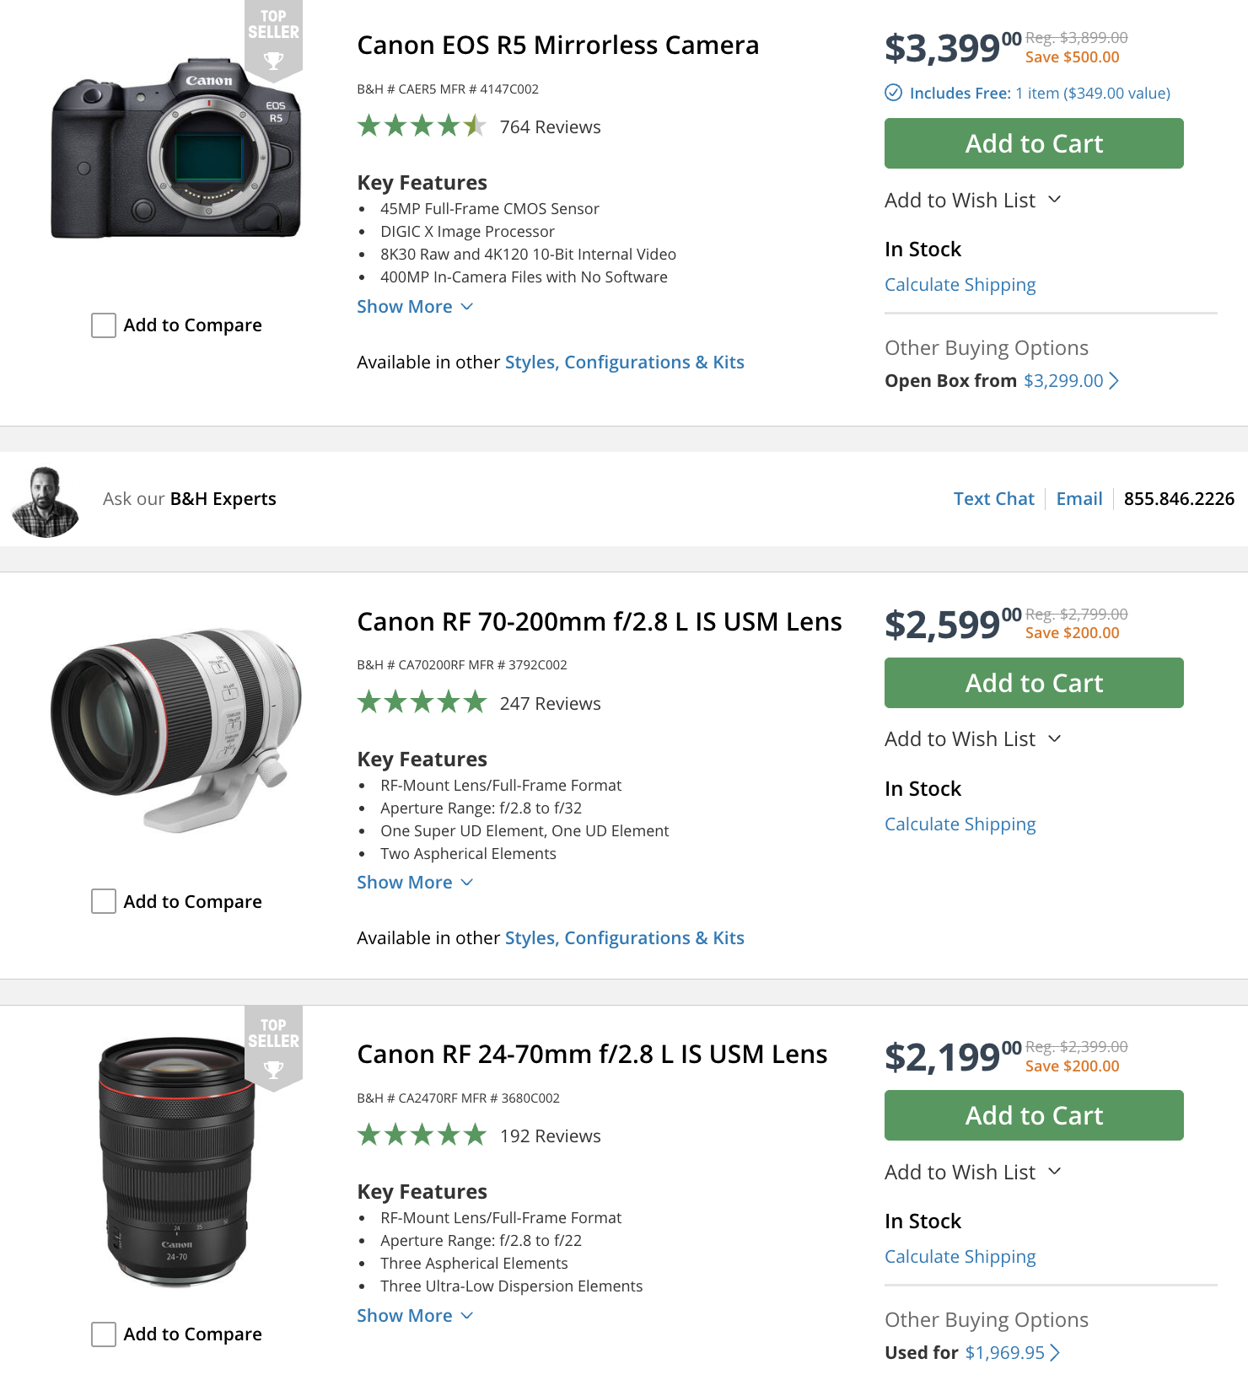Click the star rating for Canon EOS R5
This screenshot has height=1396, width=1248.
(422, 126)
